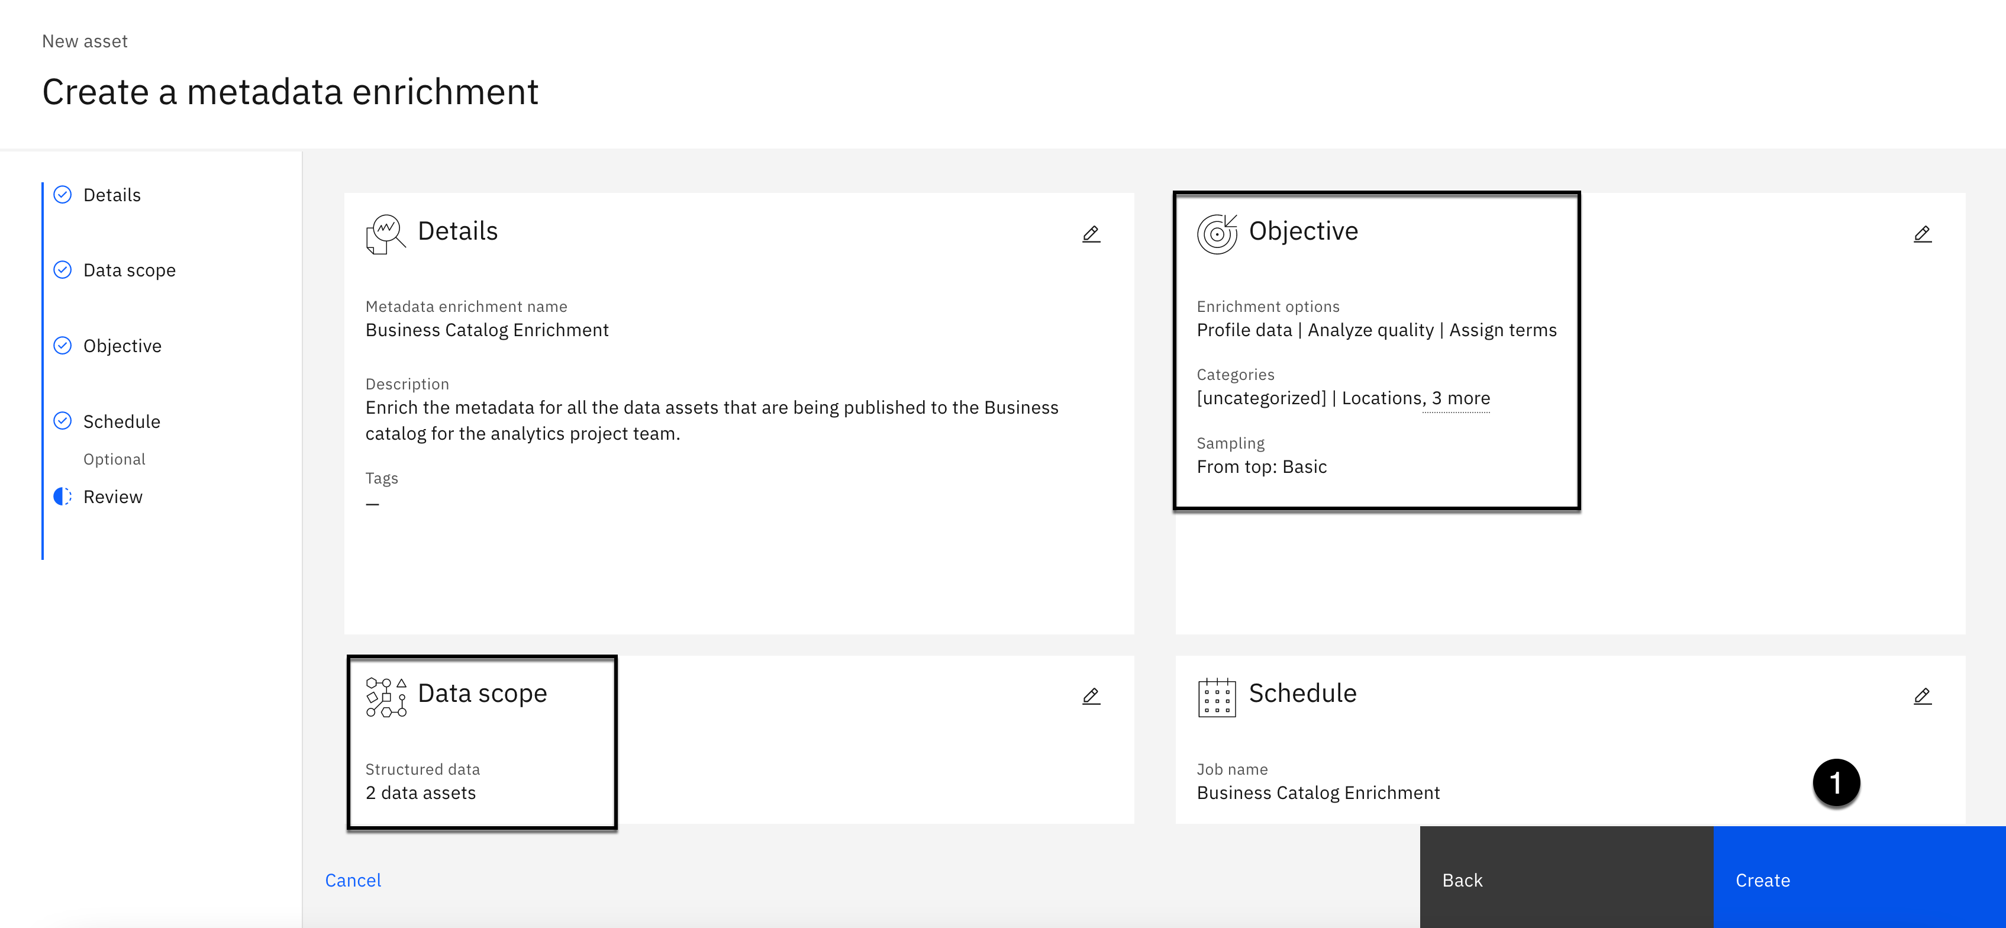
Task: Go to the Objective step
Action: click(122, 346)
